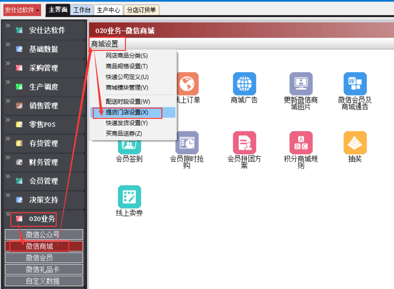Click the 基础数据 sidebar color icon
The width and height of the screenshot is (394, 289).
click(19, 49)
